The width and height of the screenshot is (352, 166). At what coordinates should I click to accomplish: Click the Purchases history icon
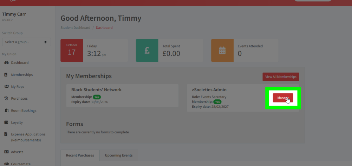point(6,99)
